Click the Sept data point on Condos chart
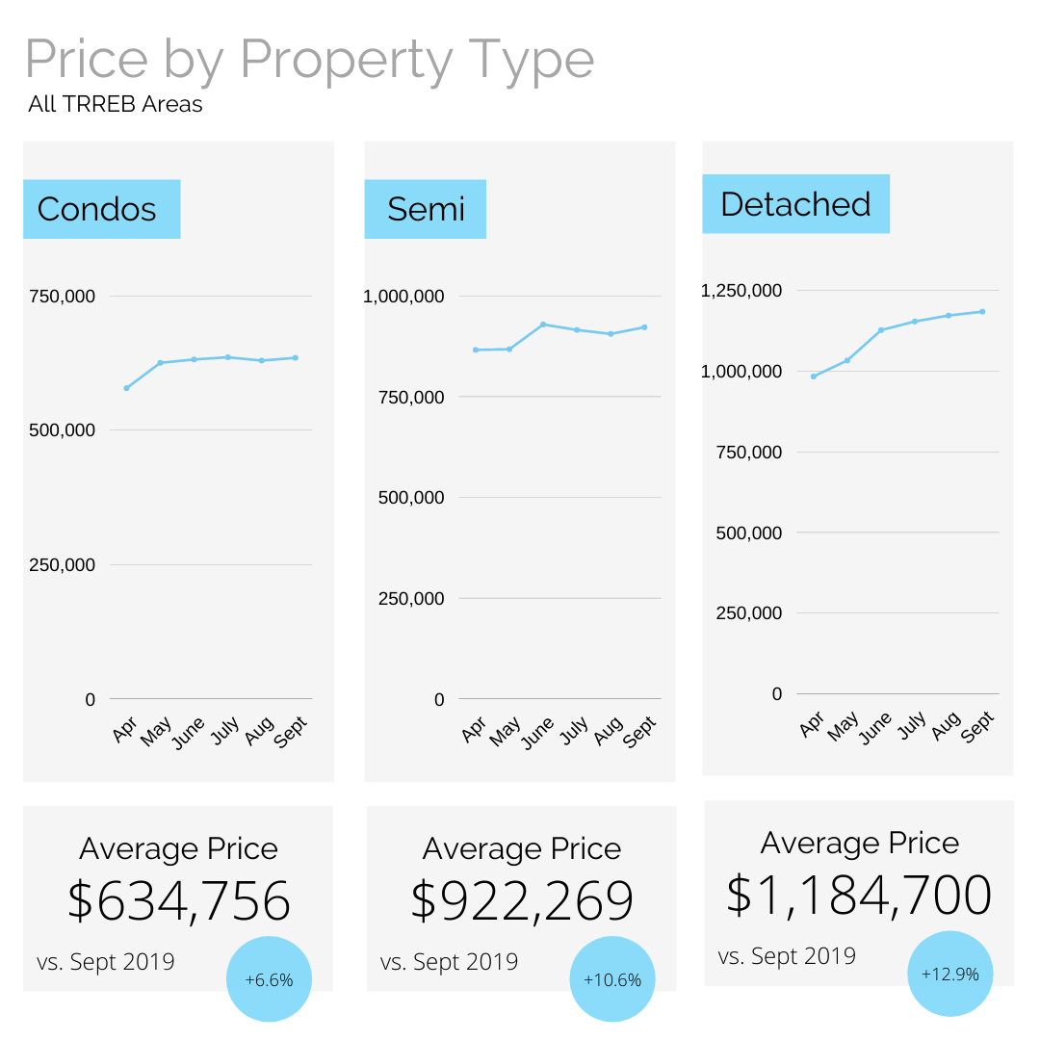The image size is (1040, 1040). [295, 357]
